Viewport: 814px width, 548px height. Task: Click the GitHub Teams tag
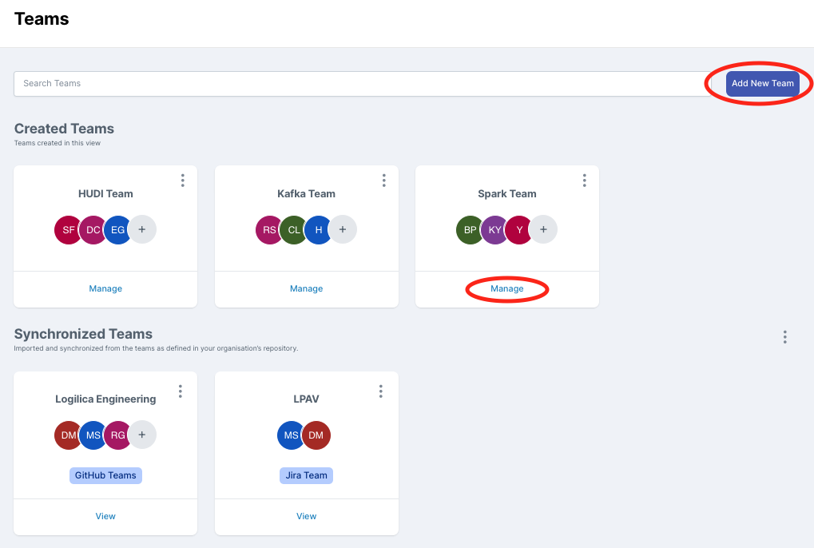pyautogui.click(x=105, y=475)
